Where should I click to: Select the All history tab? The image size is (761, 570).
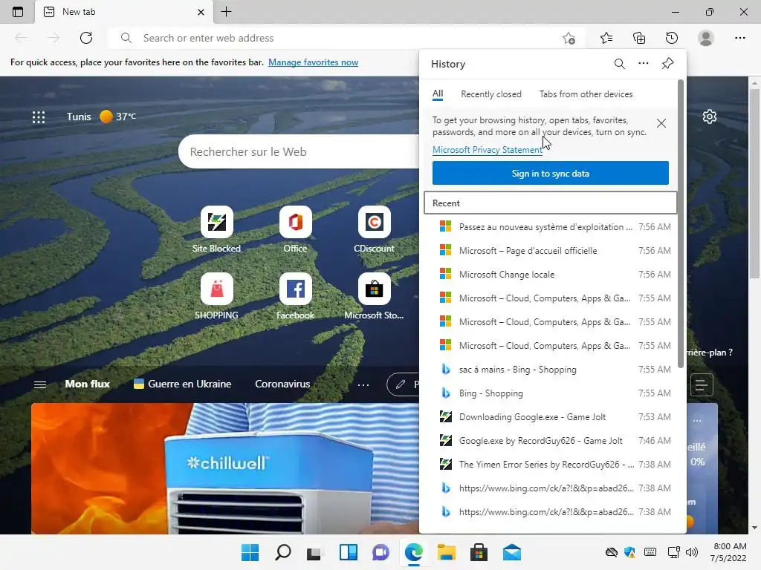438,94
